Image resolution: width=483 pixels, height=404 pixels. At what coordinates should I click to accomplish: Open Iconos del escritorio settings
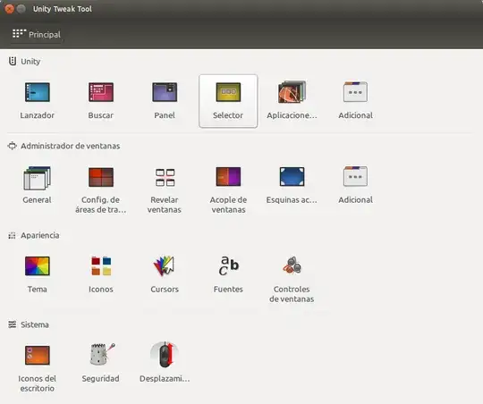coord(38,368)
